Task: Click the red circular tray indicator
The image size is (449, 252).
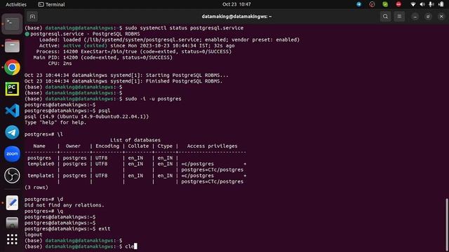Action: pyautogui.click(x=372, y=4)
